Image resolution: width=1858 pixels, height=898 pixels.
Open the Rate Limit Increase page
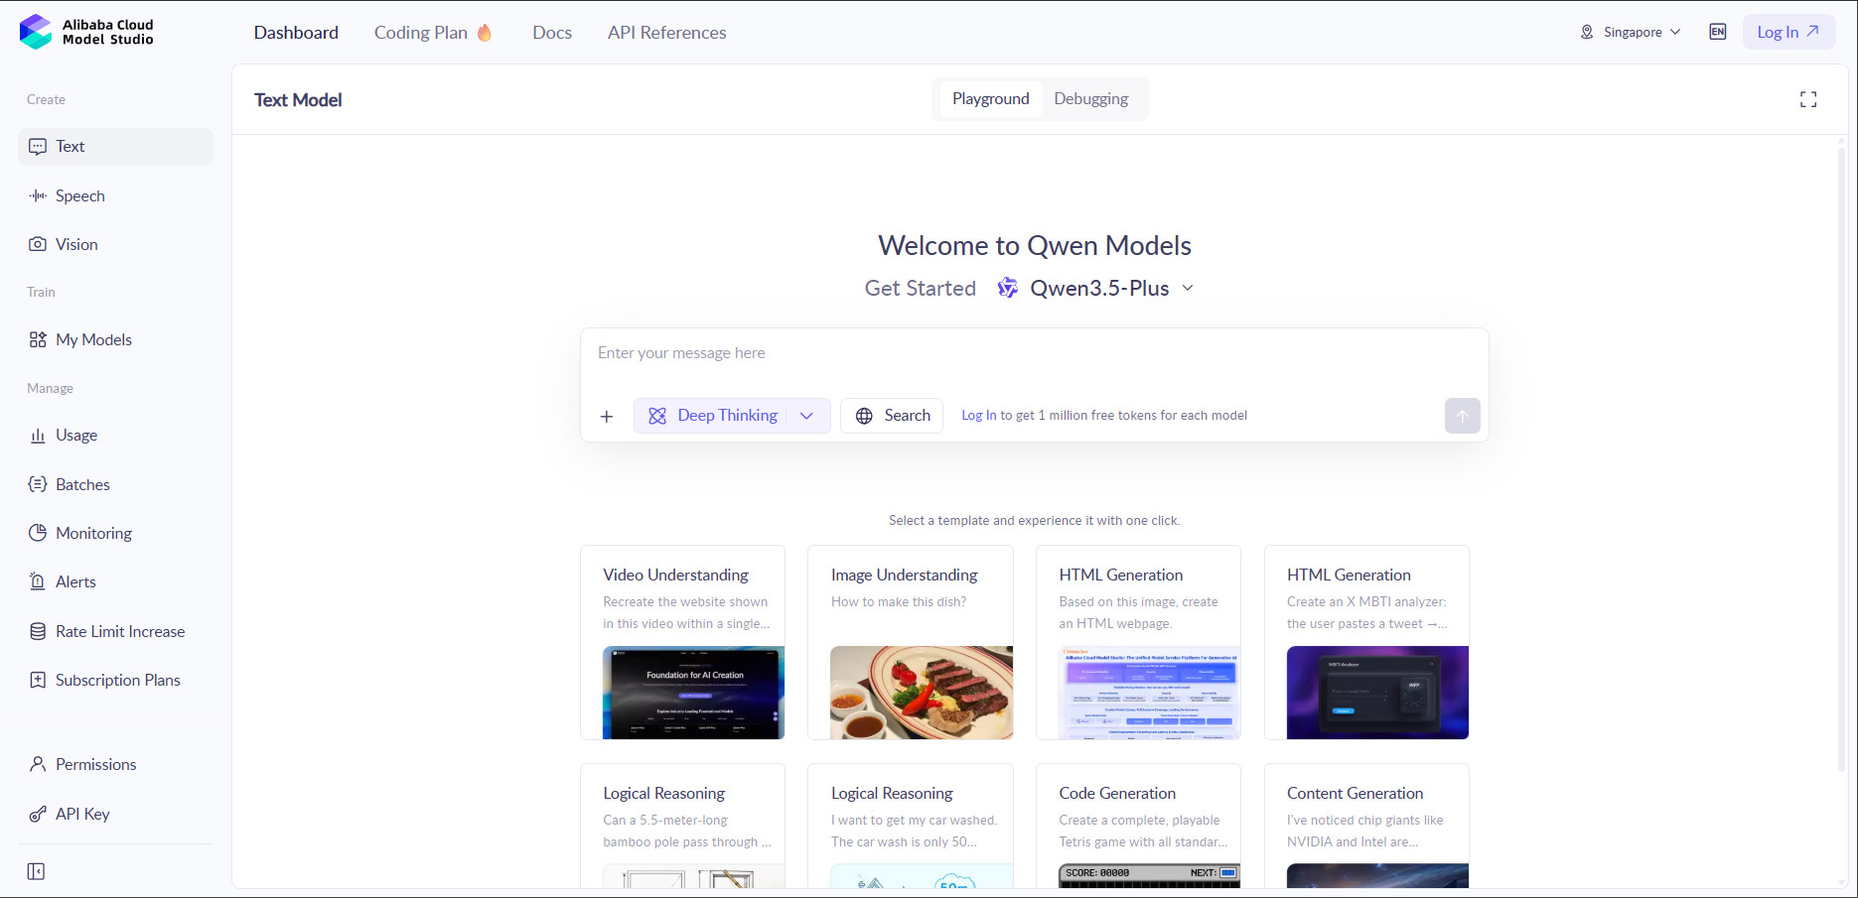pos(115,631)
